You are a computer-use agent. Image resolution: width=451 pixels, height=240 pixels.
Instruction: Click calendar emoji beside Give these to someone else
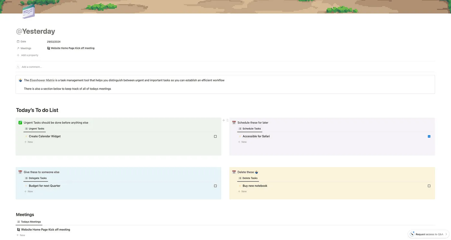(x=20, y=172)
